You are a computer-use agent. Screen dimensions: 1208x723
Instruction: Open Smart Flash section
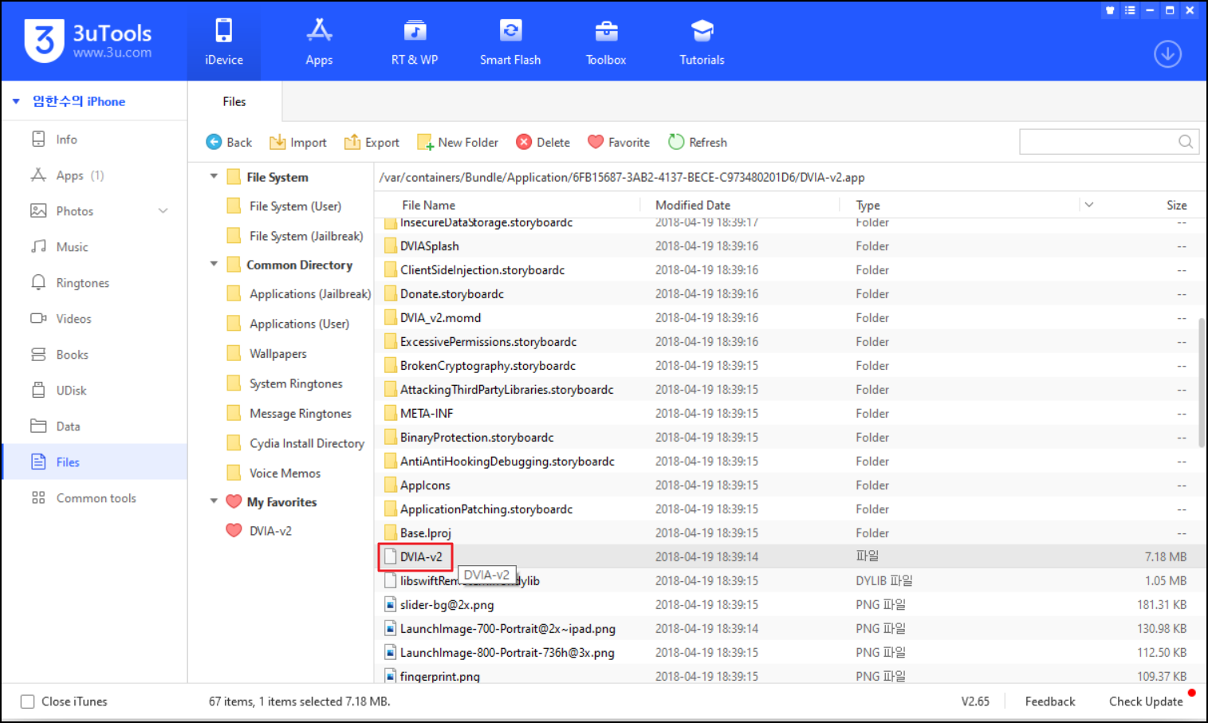[510, 41]
